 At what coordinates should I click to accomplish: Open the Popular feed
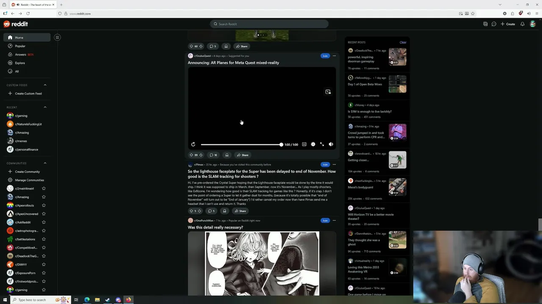click(x=27, y=46)
